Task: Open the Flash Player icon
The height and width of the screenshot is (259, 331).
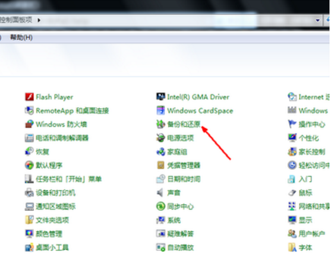Action: click(x=29, y=97)
